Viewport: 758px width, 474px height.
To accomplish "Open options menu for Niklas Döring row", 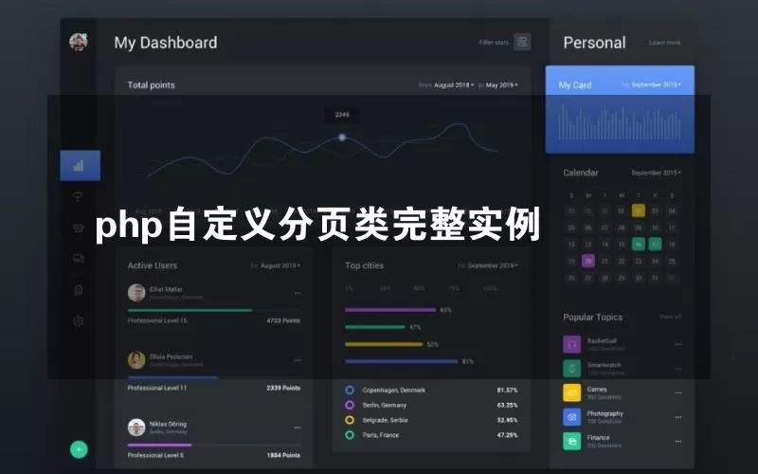I will coord(298,428).
